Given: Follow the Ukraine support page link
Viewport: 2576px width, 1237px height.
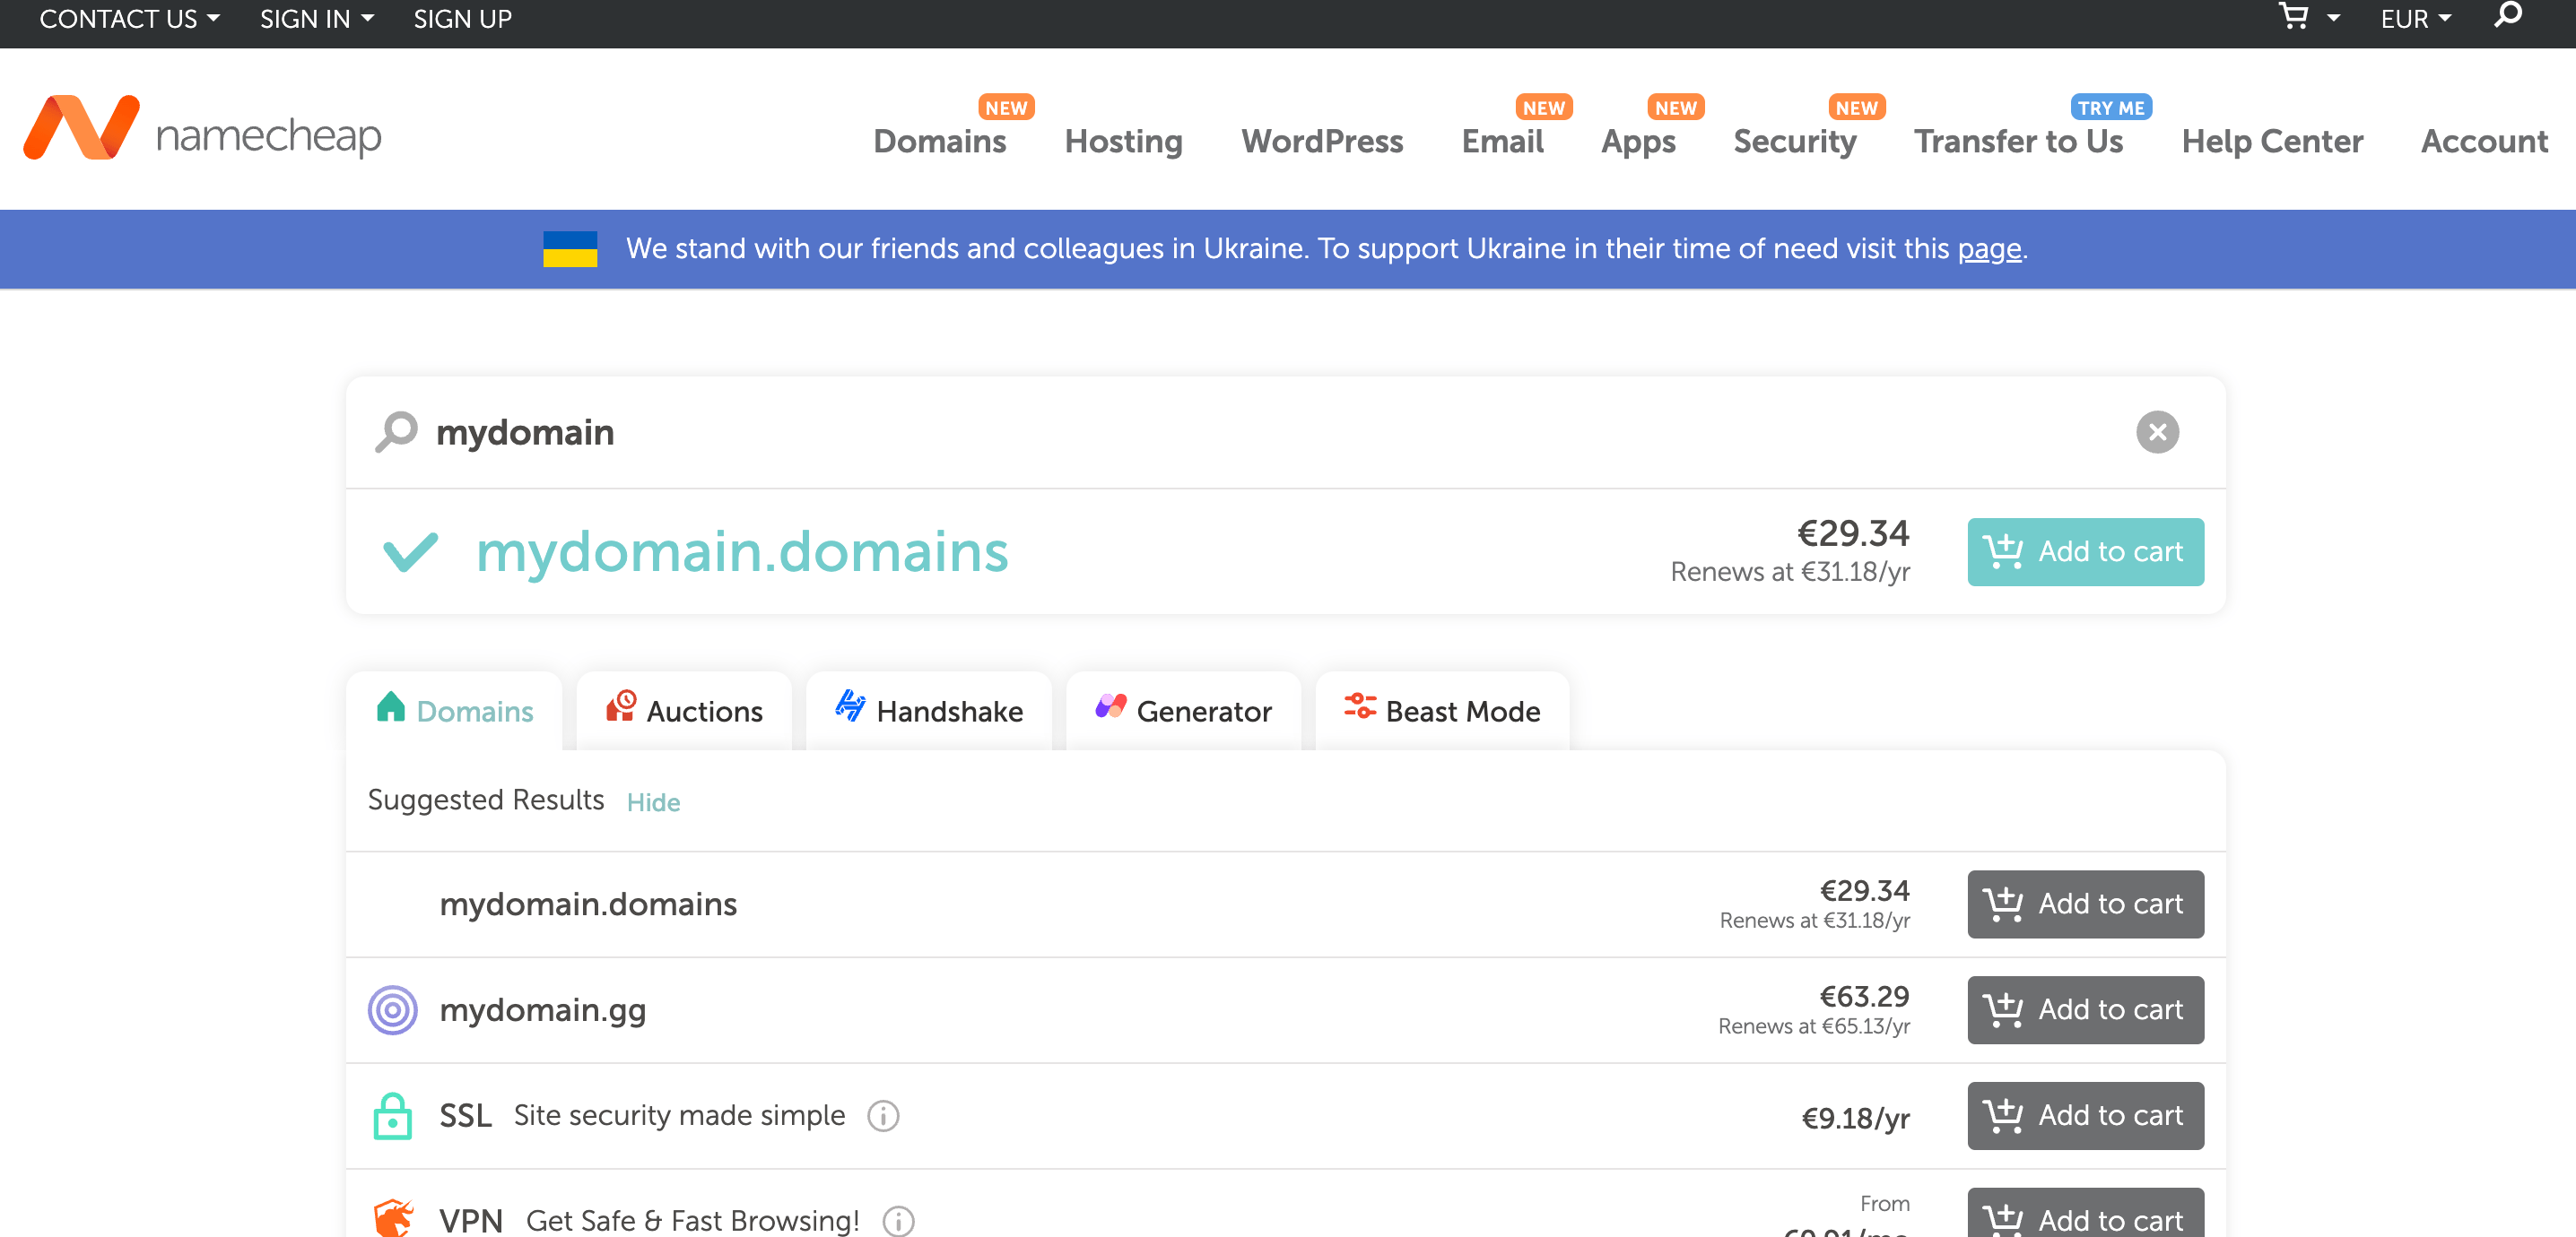Looking at the screenshot, I should (1989, 249).
